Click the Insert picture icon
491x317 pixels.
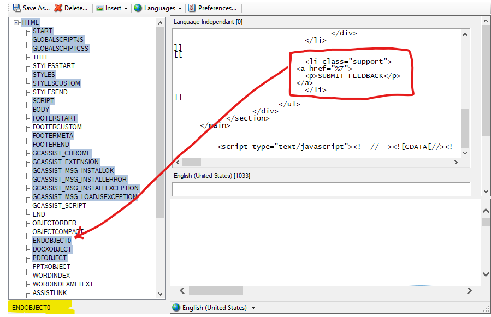[x=99, y=8]
